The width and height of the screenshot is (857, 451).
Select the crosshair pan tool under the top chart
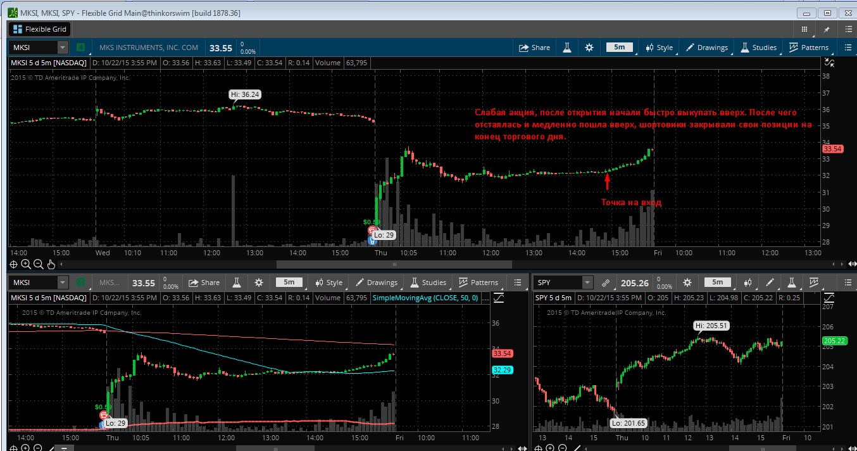pyautogui.click(x=13, y=265)
